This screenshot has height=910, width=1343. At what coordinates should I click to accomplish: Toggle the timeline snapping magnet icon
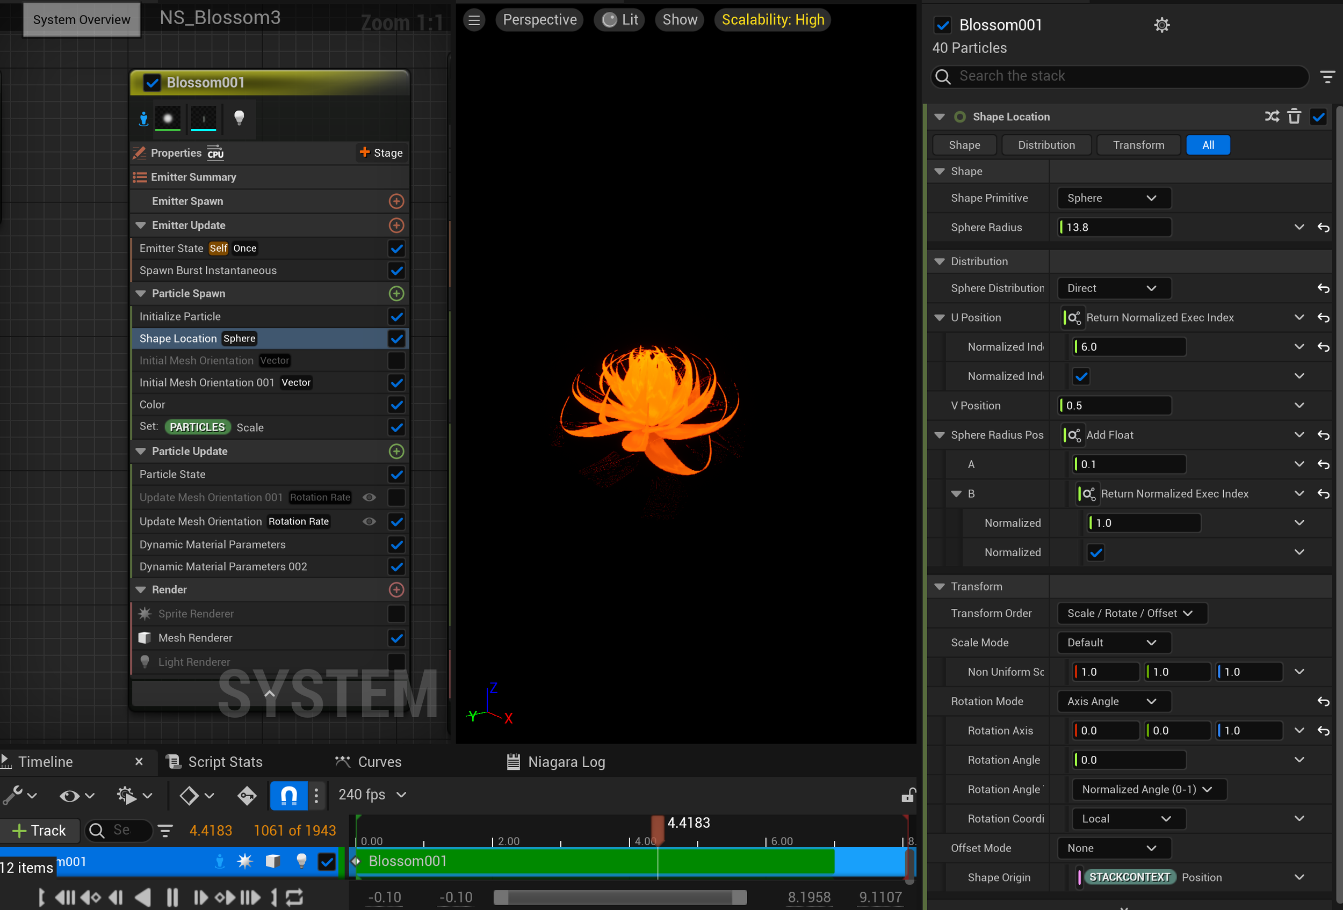[288, 795]
